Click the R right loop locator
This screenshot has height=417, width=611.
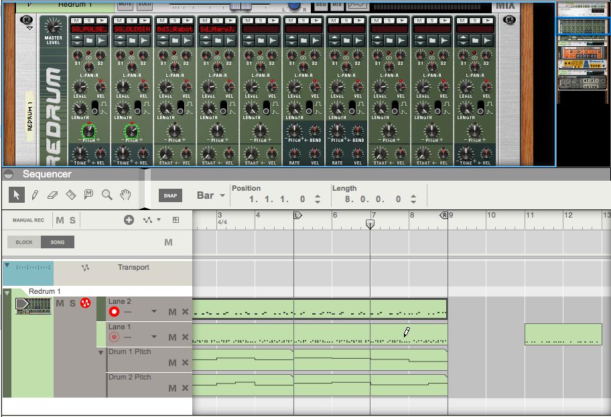[444, 216]
